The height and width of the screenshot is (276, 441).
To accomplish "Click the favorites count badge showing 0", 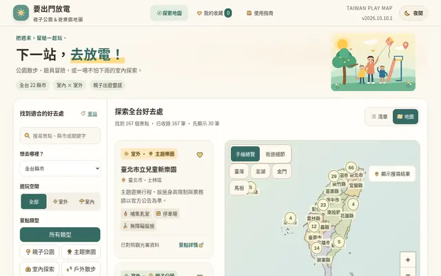I will point(228,13).
